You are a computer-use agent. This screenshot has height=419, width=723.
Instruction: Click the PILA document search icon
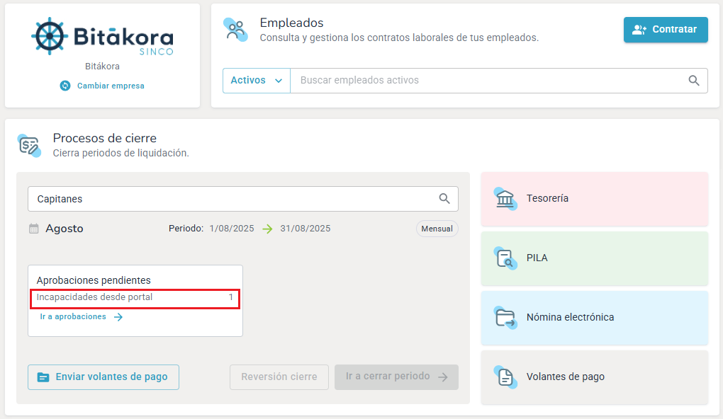click(505, 258)
